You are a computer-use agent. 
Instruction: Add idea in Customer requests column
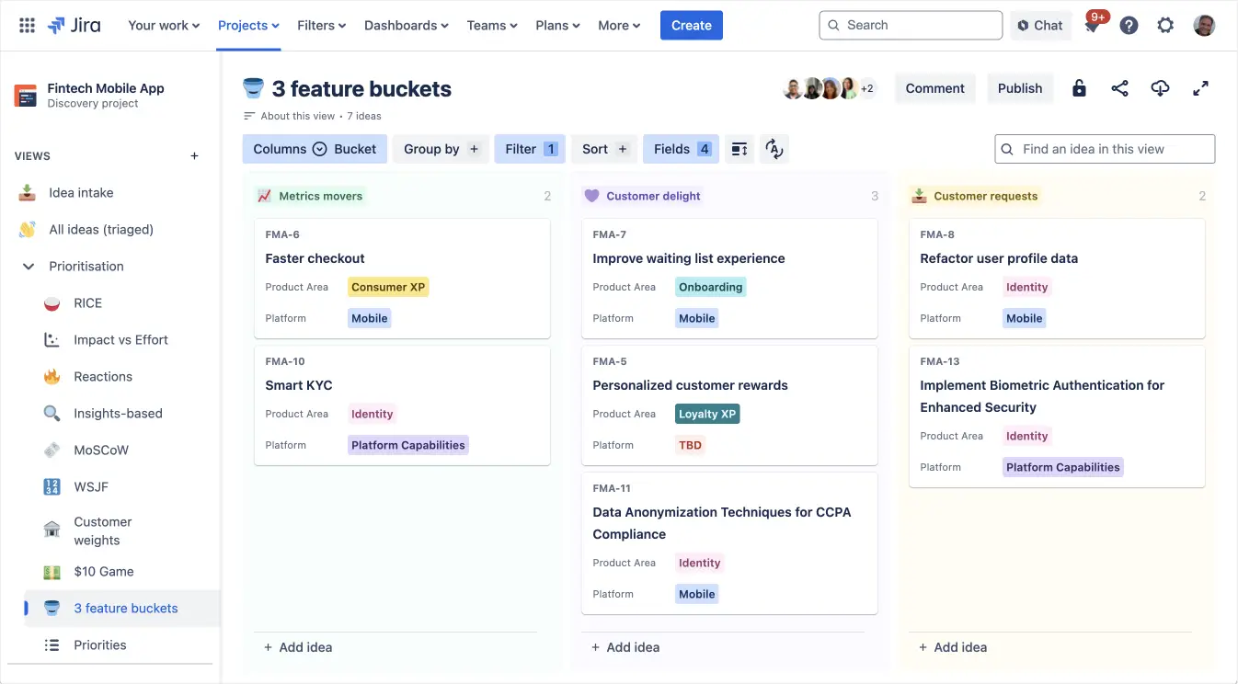pos(953,647)
